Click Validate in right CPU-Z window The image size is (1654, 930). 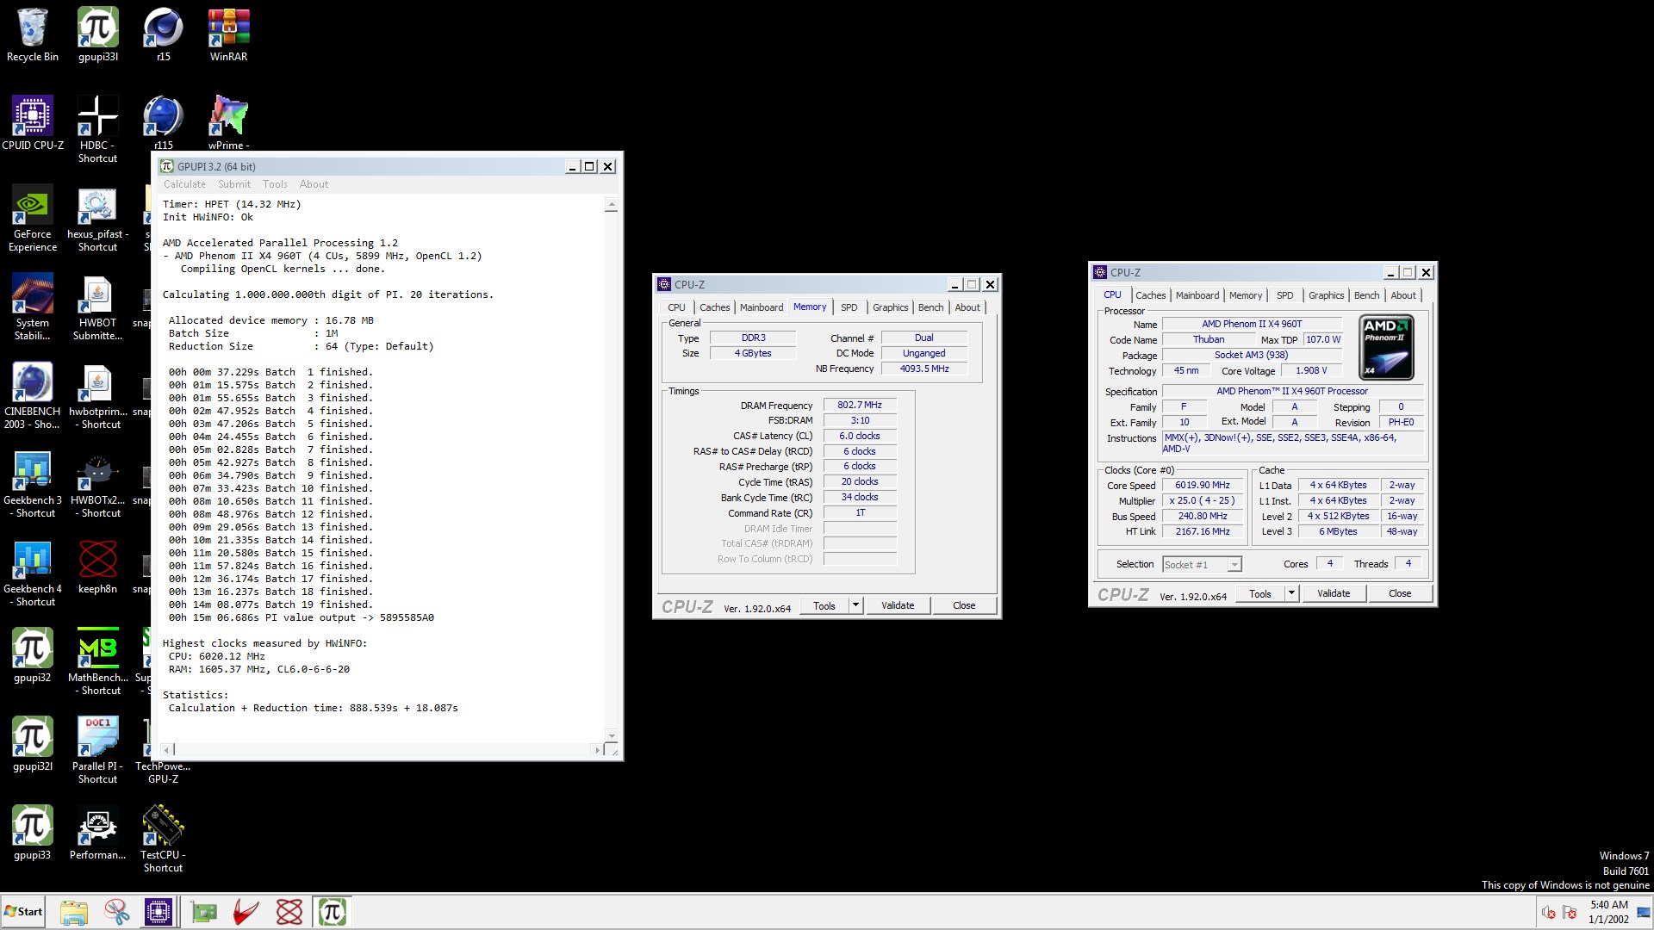[x=1334, y=593]
